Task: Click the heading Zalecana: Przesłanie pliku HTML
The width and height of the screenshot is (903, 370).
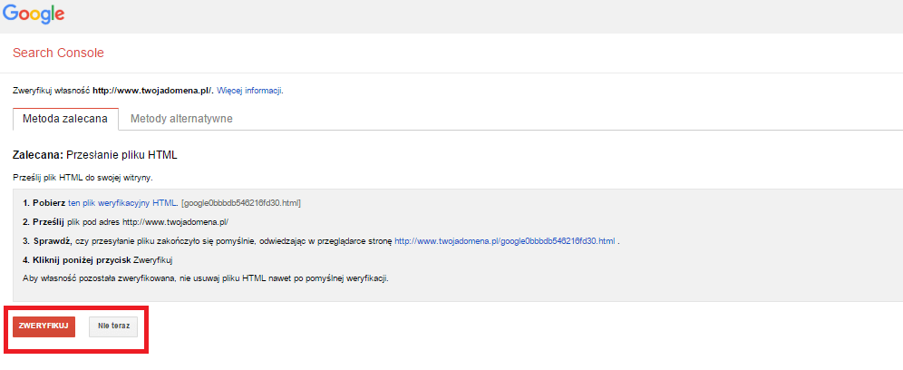Action: click(95, 156)
